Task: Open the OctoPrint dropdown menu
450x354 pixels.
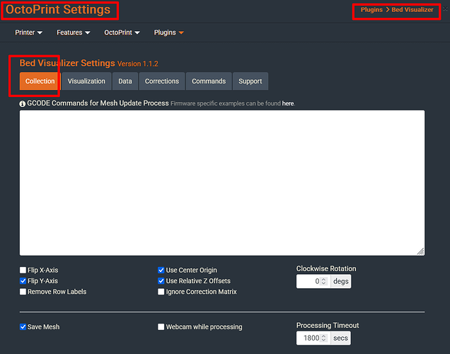Action: [x=122, y=33]
